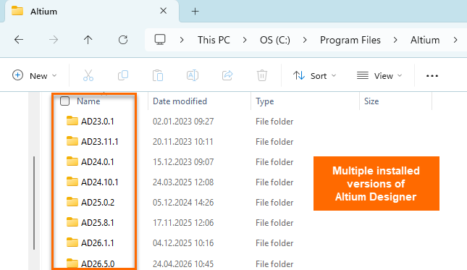The height and width of the screenshot is (270, 467).
Task: Open the Sort dropdown menu
Action: [314, 75]
